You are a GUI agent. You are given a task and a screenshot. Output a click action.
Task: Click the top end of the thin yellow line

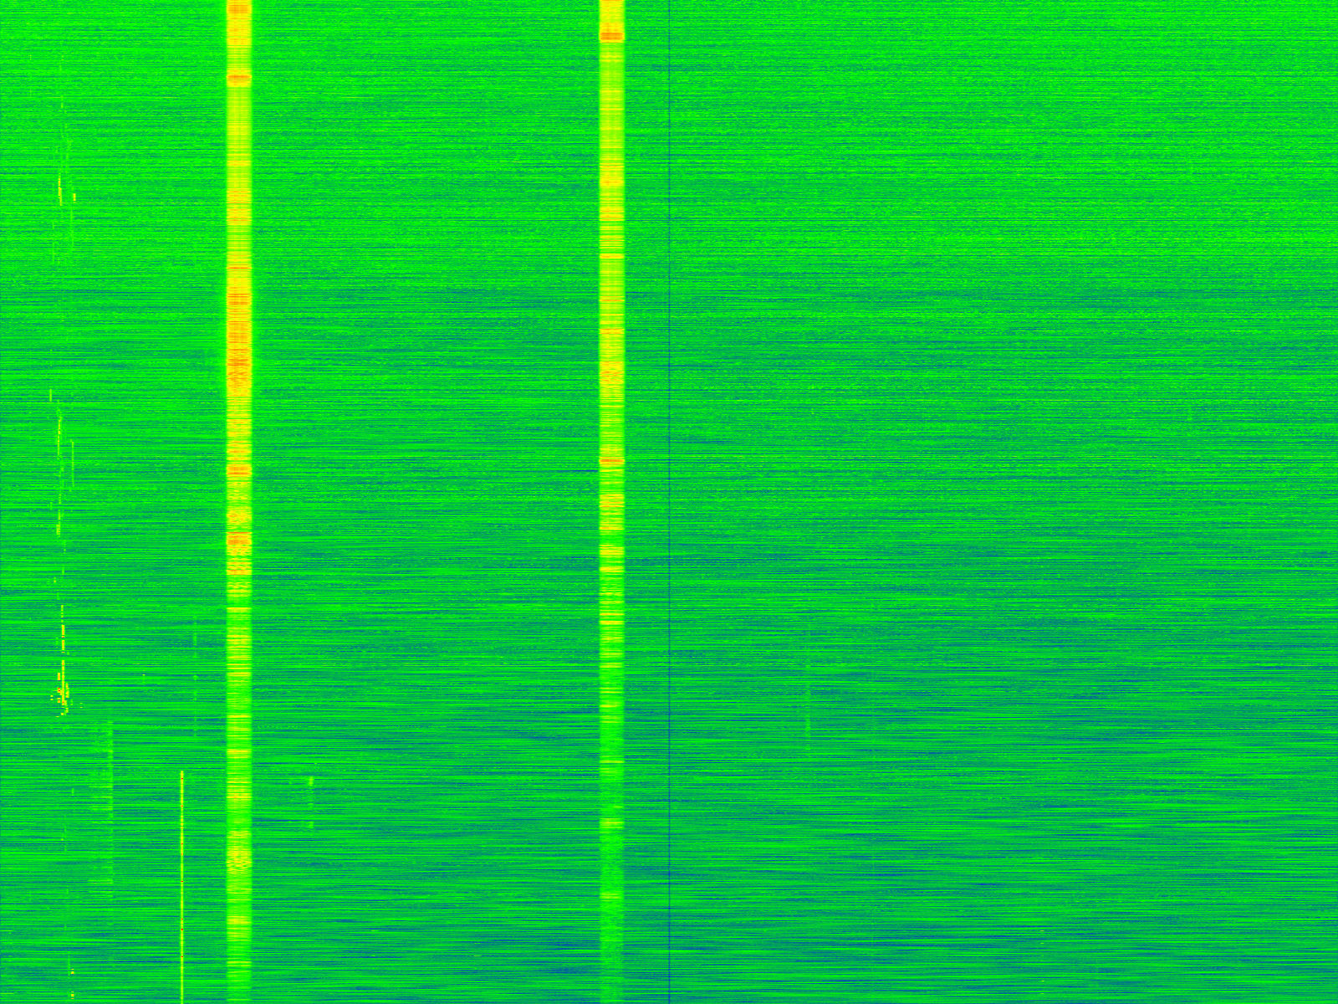[x=181, y=774]
